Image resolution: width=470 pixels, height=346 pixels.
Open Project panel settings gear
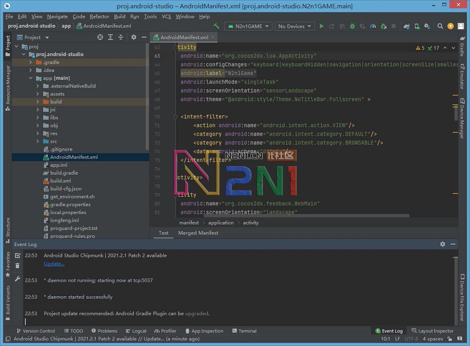[134, 37]
